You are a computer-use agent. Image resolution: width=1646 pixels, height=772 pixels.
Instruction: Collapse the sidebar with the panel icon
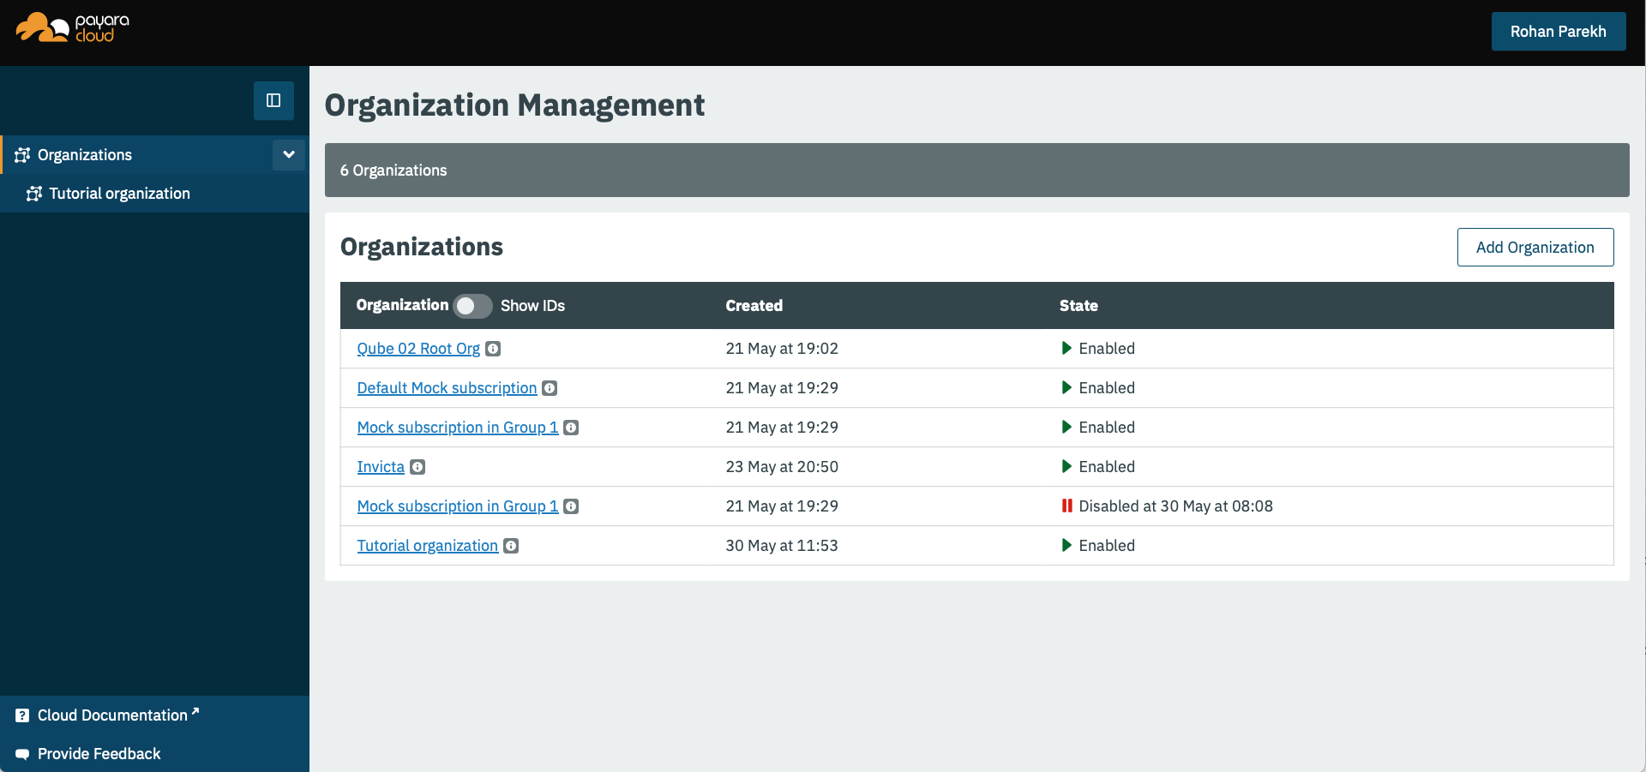[x=273, y=100]
